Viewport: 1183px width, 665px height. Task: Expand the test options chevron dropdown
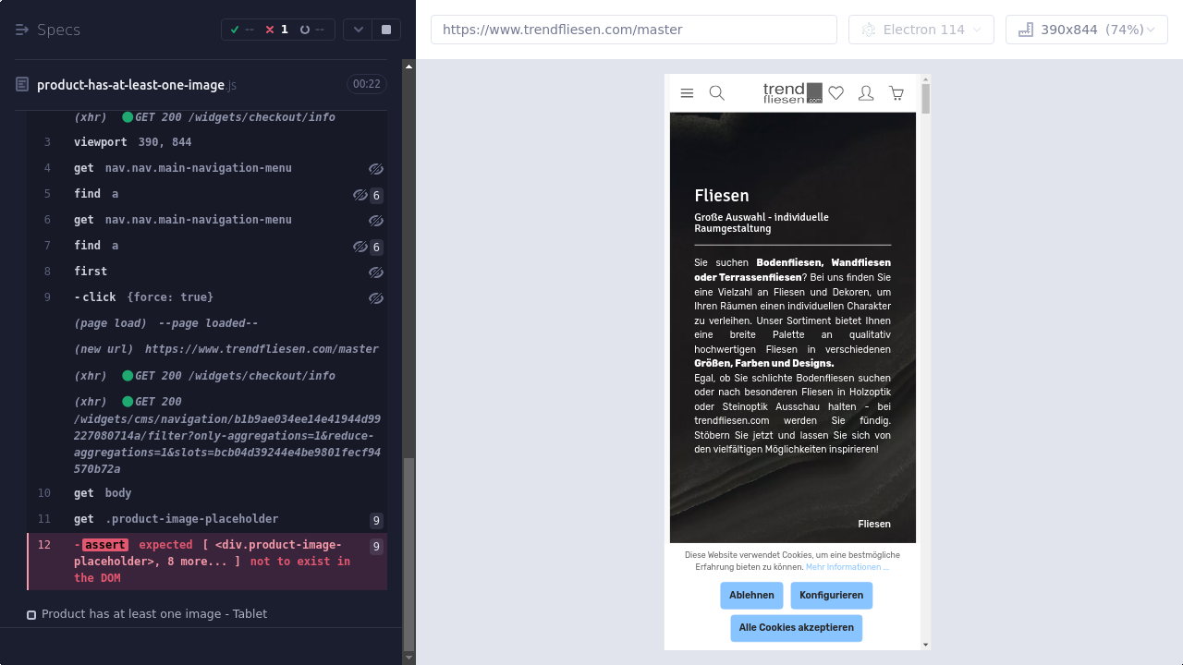tap(359, 30)
